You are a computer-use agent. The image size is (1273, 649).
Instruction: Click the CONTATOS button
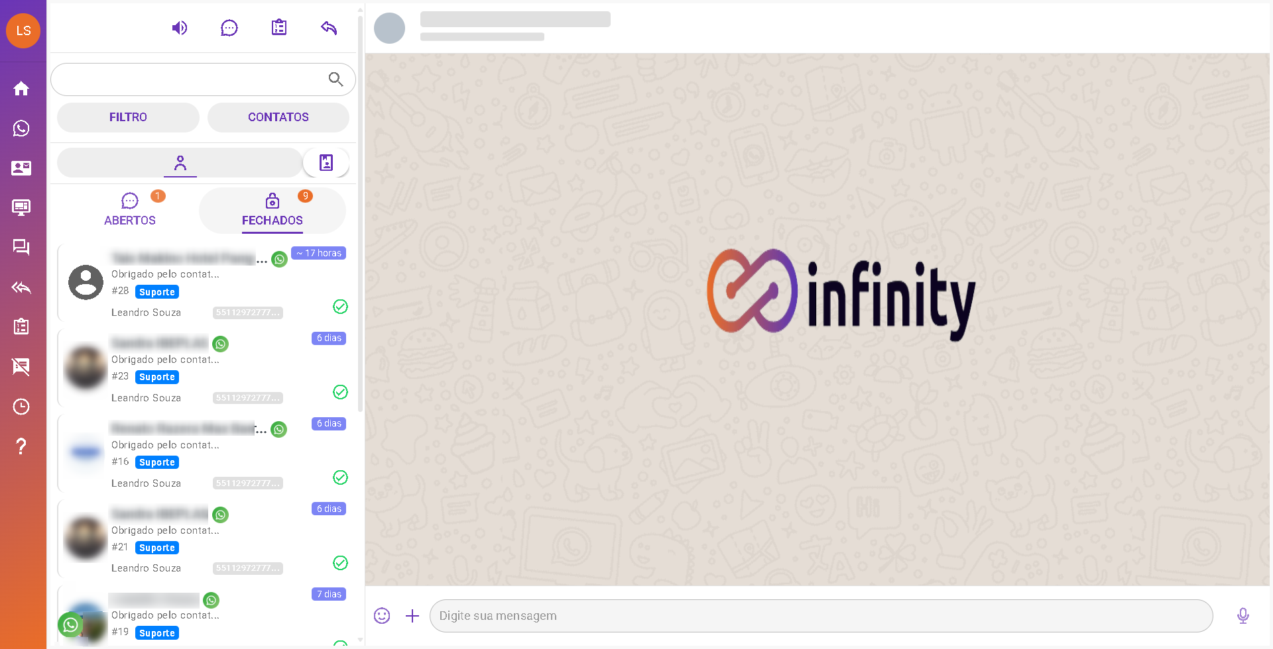tap(278, 117)
